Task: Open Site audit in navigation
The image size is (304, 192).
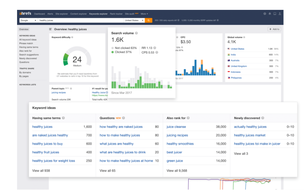Action: click(x=130, y=14)
